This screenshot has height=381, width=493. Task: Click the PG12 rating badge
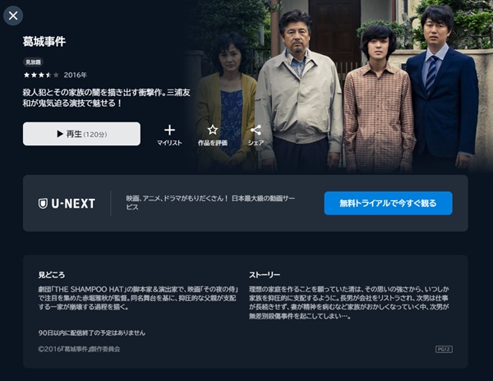444,349
